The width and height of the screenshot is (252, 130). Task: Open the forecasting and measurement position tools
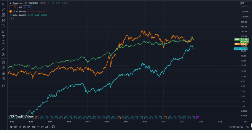(3, 26)
